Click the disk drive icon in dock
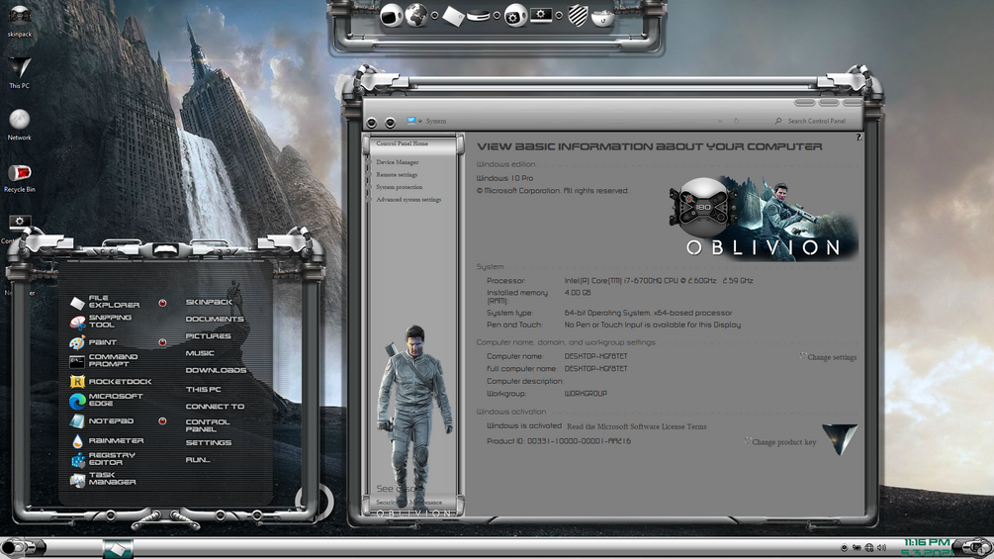 click(x=479, y=16)
